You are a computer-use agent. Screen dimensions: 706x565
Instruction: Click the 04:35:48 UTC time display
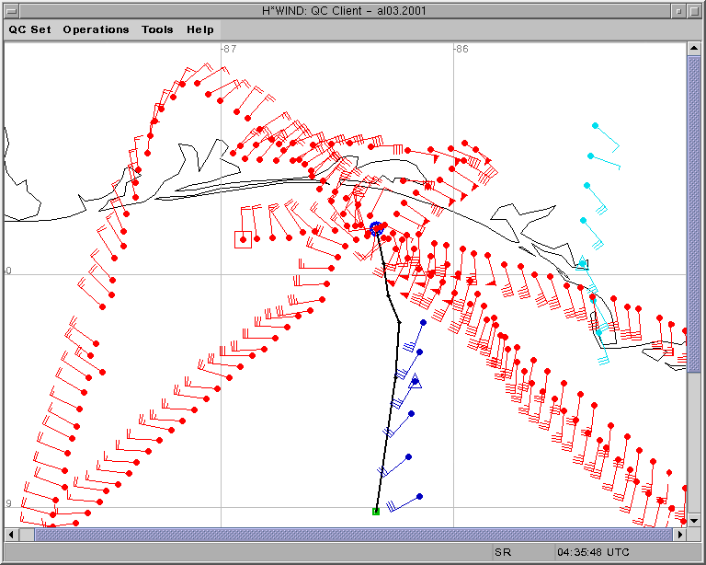(x=593, y=552)
